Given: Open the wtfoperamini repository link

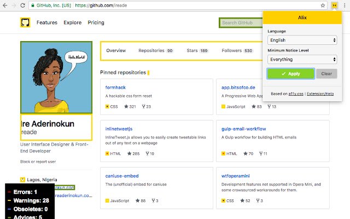Looking at the screenshot, I should tap(236, 176).
